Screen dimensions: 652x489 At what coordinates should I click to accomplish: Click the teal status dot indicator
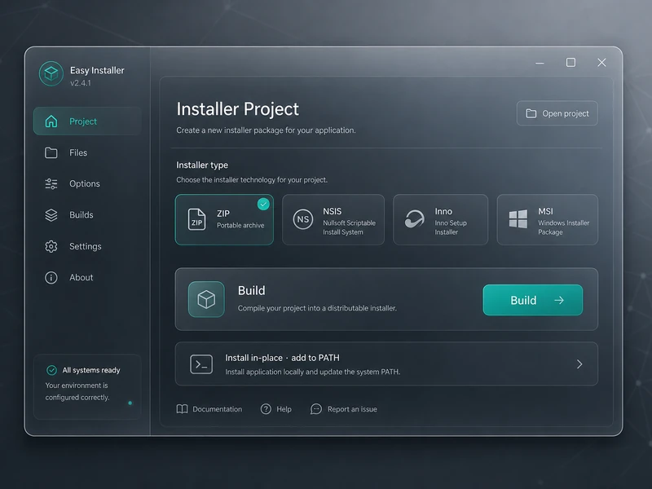[130, 403]
